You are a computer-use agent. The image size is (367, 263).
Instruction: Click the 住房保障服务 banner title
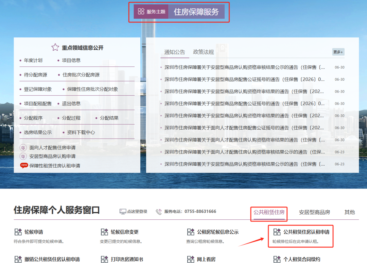point(196,12)
